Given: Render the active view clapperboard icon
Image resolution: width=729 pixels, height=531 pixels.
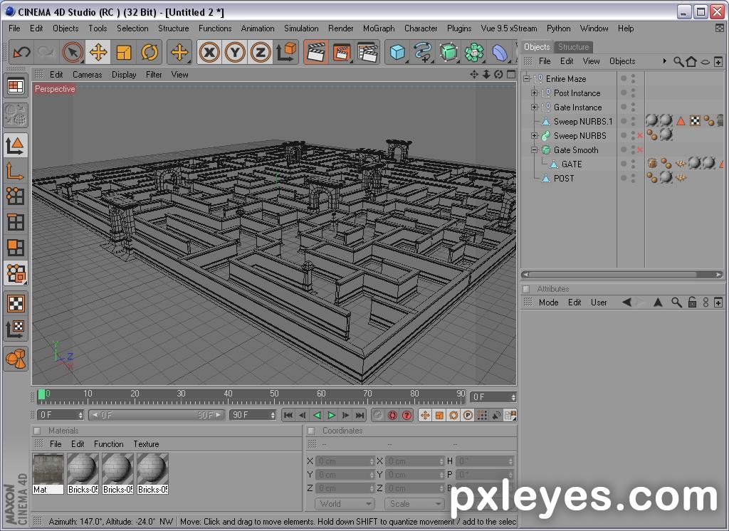Looking at the screenshot, I should (316, 52).
